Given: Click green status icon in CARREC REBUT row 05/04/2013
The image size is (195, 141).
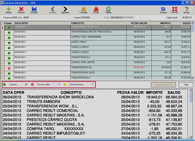Looking at the screenshot, I should coord(9,43).
